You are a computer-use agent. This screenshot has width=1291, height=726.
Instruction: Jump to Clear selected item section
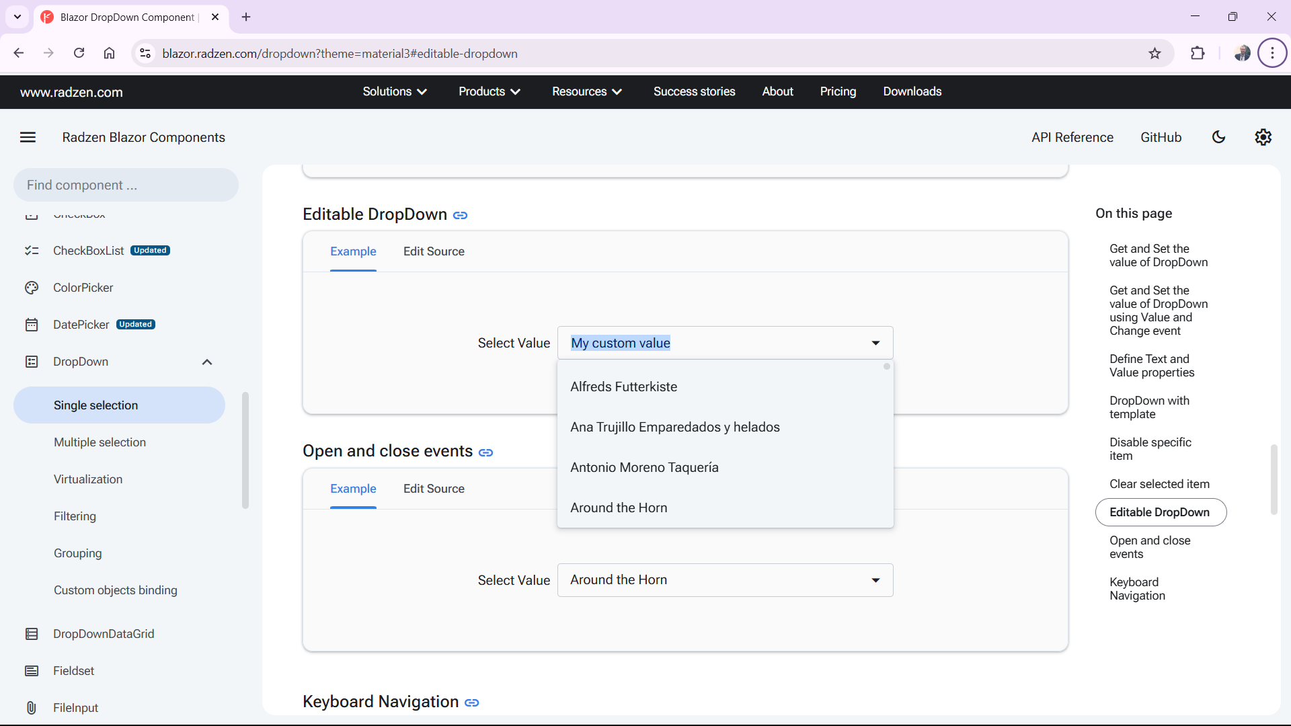pos(1159,484)
